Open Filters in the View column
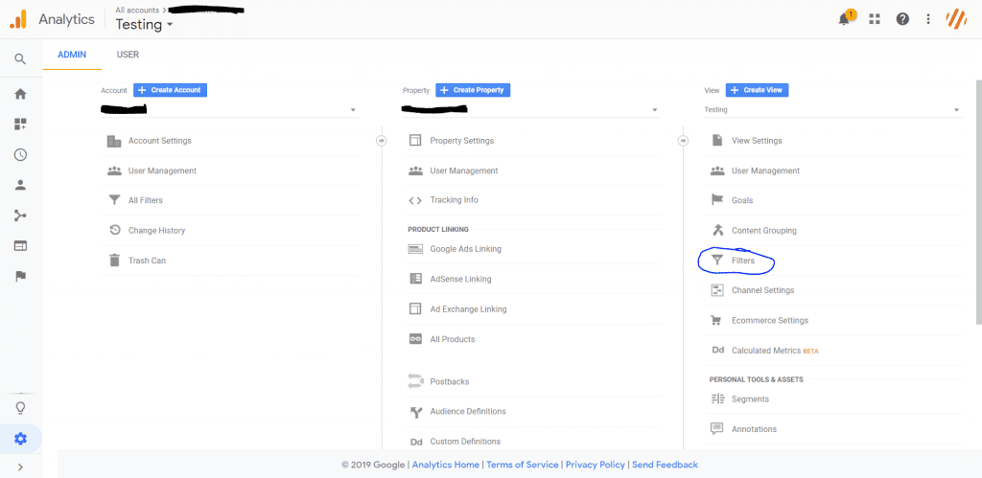The height and width of the screenshot is (478, 982). pyautogui.click(x=742, y=261)
